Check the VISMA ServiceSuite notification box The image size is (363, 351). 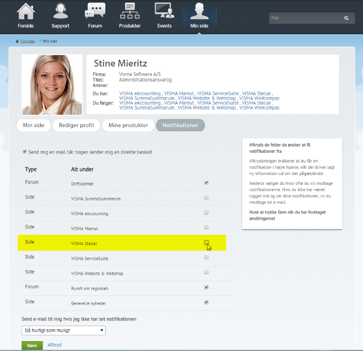pyautogui.click(x=206, y=258)
